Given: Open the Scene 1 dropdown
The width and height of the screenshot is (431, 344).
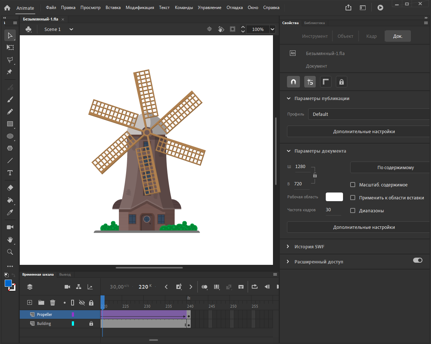Looking at the screenshot, I should (71, 30).
